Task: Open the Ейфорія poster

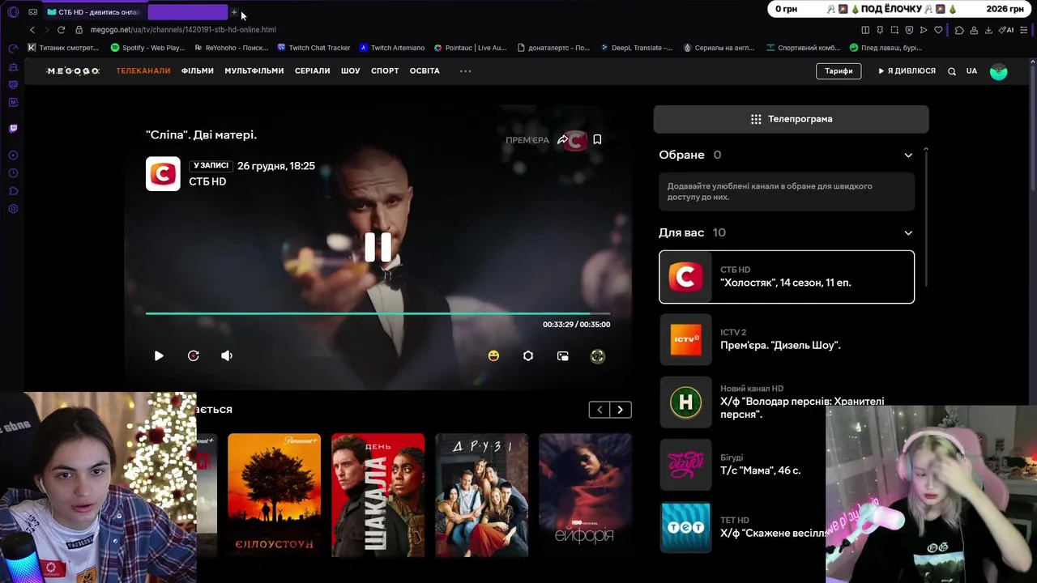Action: (x=585, y=495)
